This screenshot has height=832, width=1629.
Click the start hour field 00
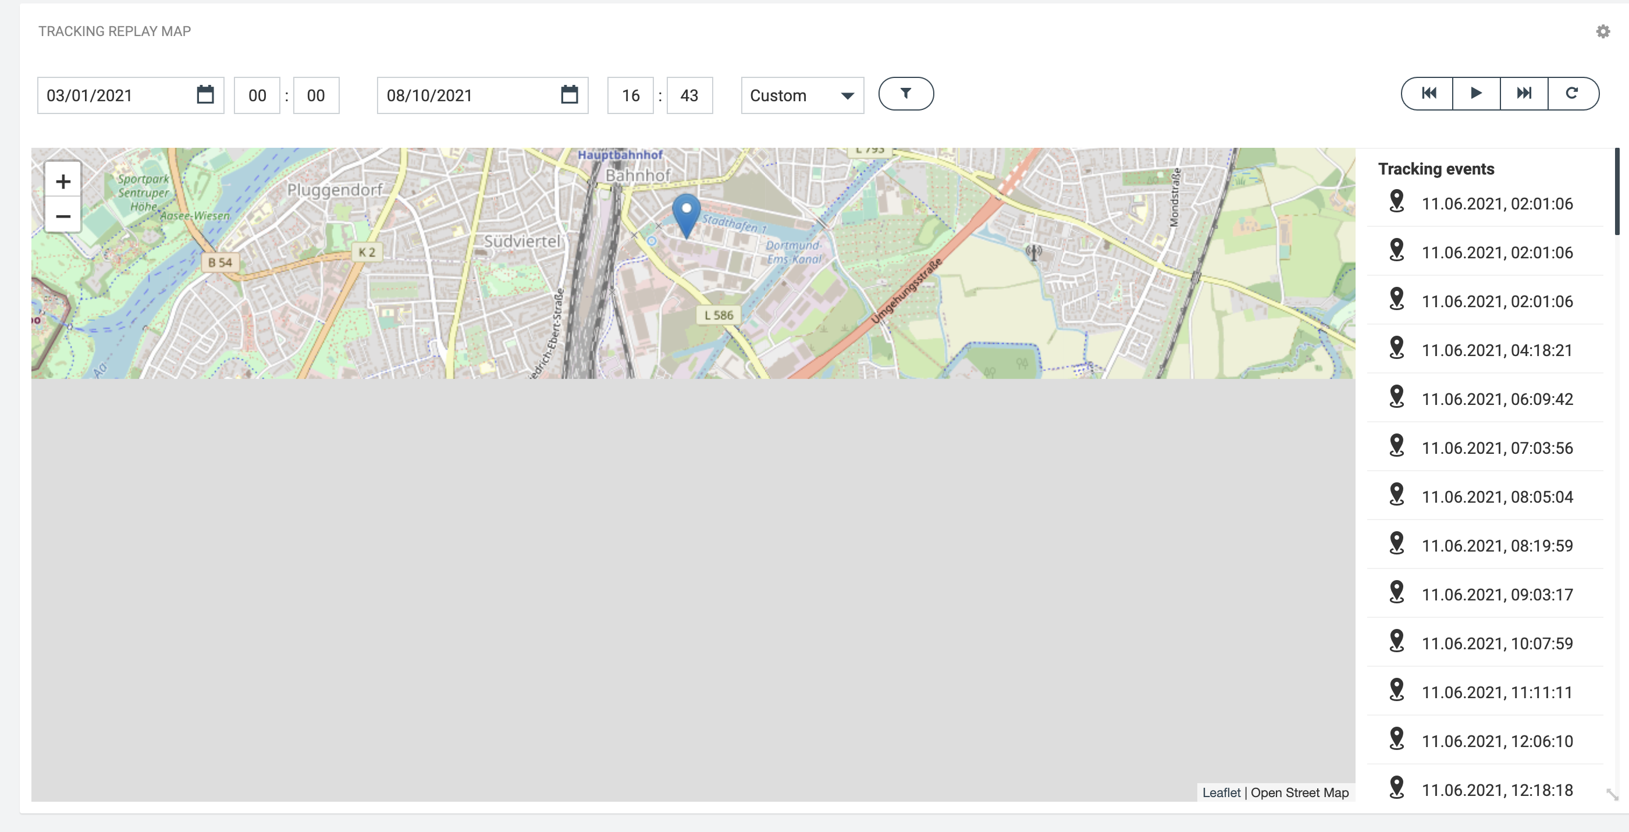click(257, 95)
